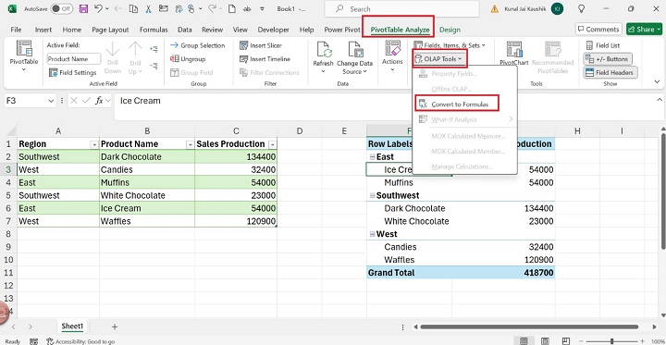This screenshot has width=666, height=345.
Task: Click the Cut scissors icon
Action: pos(148,8)
